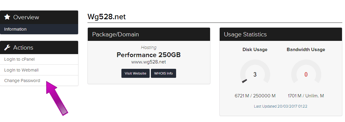
Task: Click the Actions panel header
Action: [39, 47]
